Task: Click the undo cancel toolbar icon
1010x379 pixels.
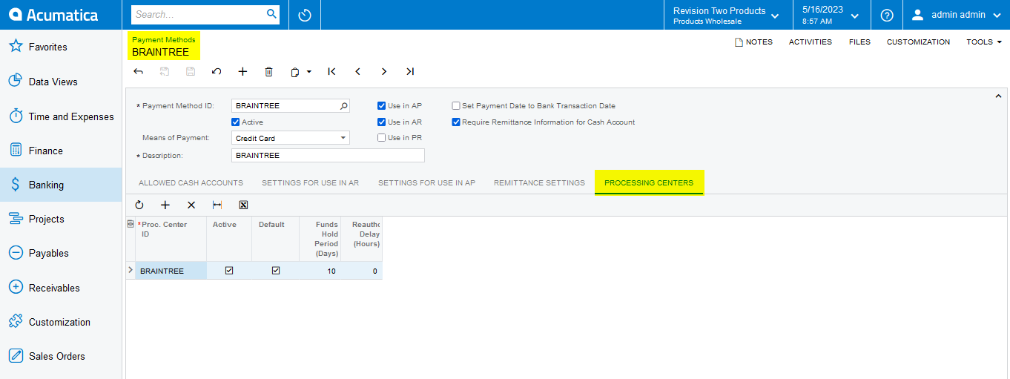Action: pos(217,72)
